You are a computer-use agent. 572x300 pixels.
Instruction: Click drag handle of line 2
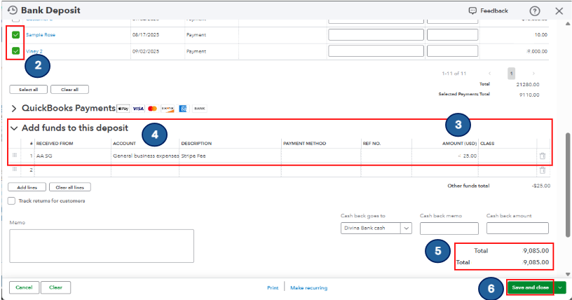tap(15, 170)
